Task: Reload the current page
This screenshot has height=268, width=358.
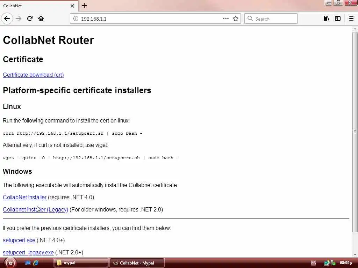Action: click(30, 18)
